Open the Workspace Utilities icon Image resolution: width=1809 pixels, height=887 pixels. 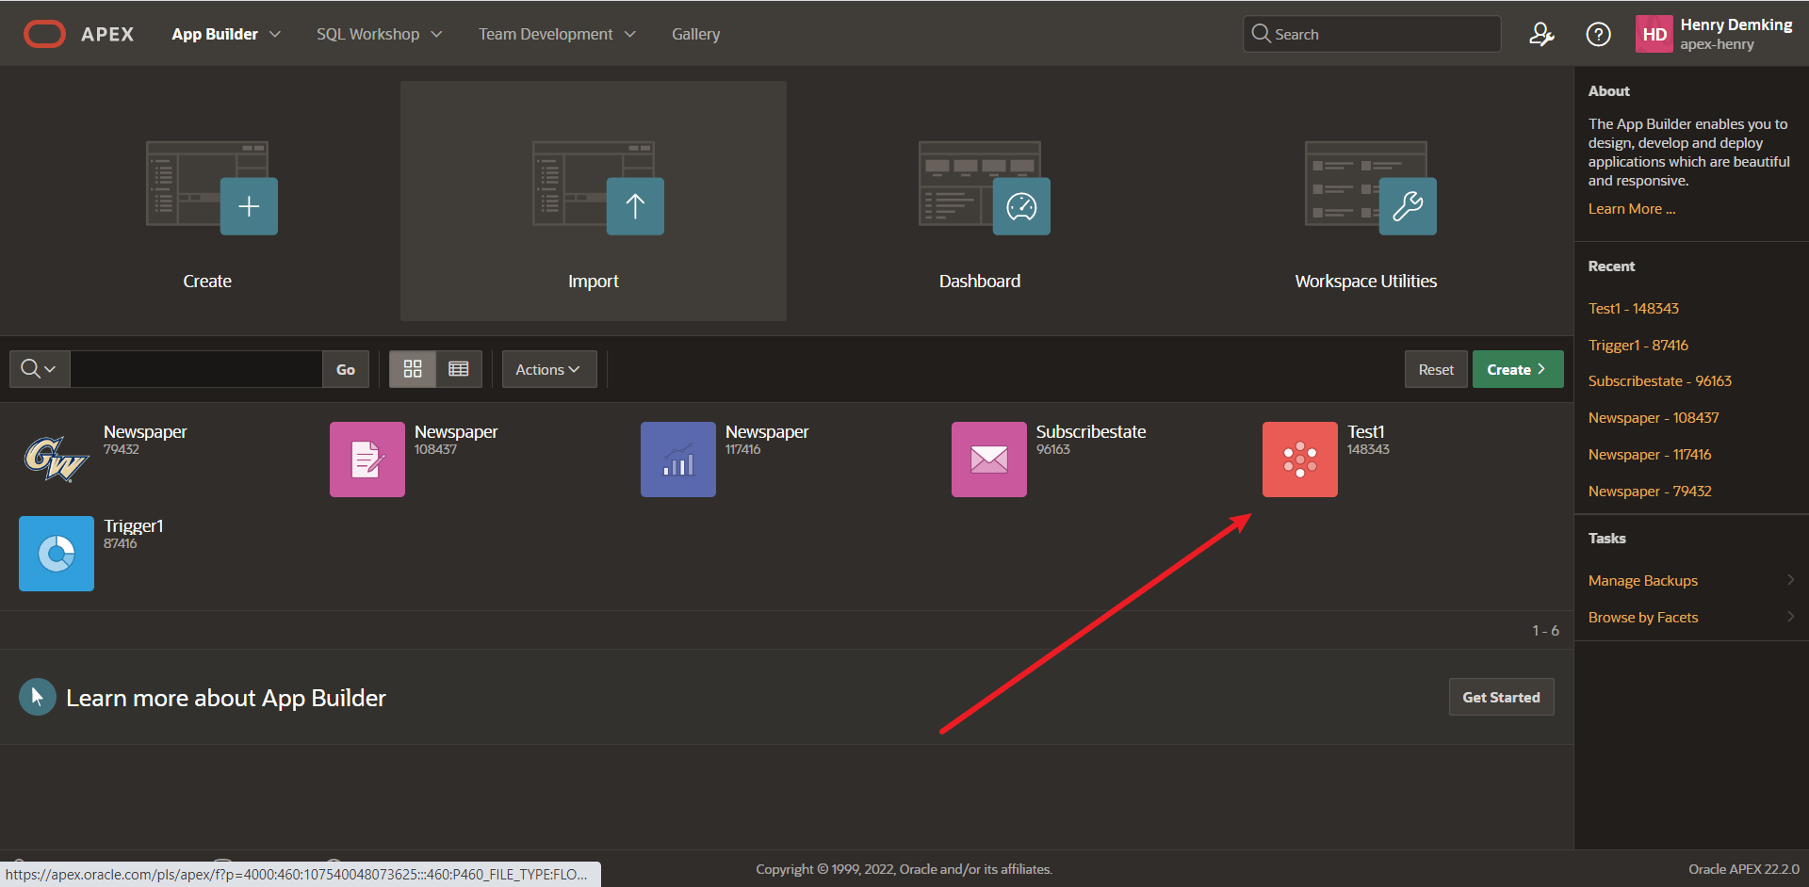click(1371, 188)
